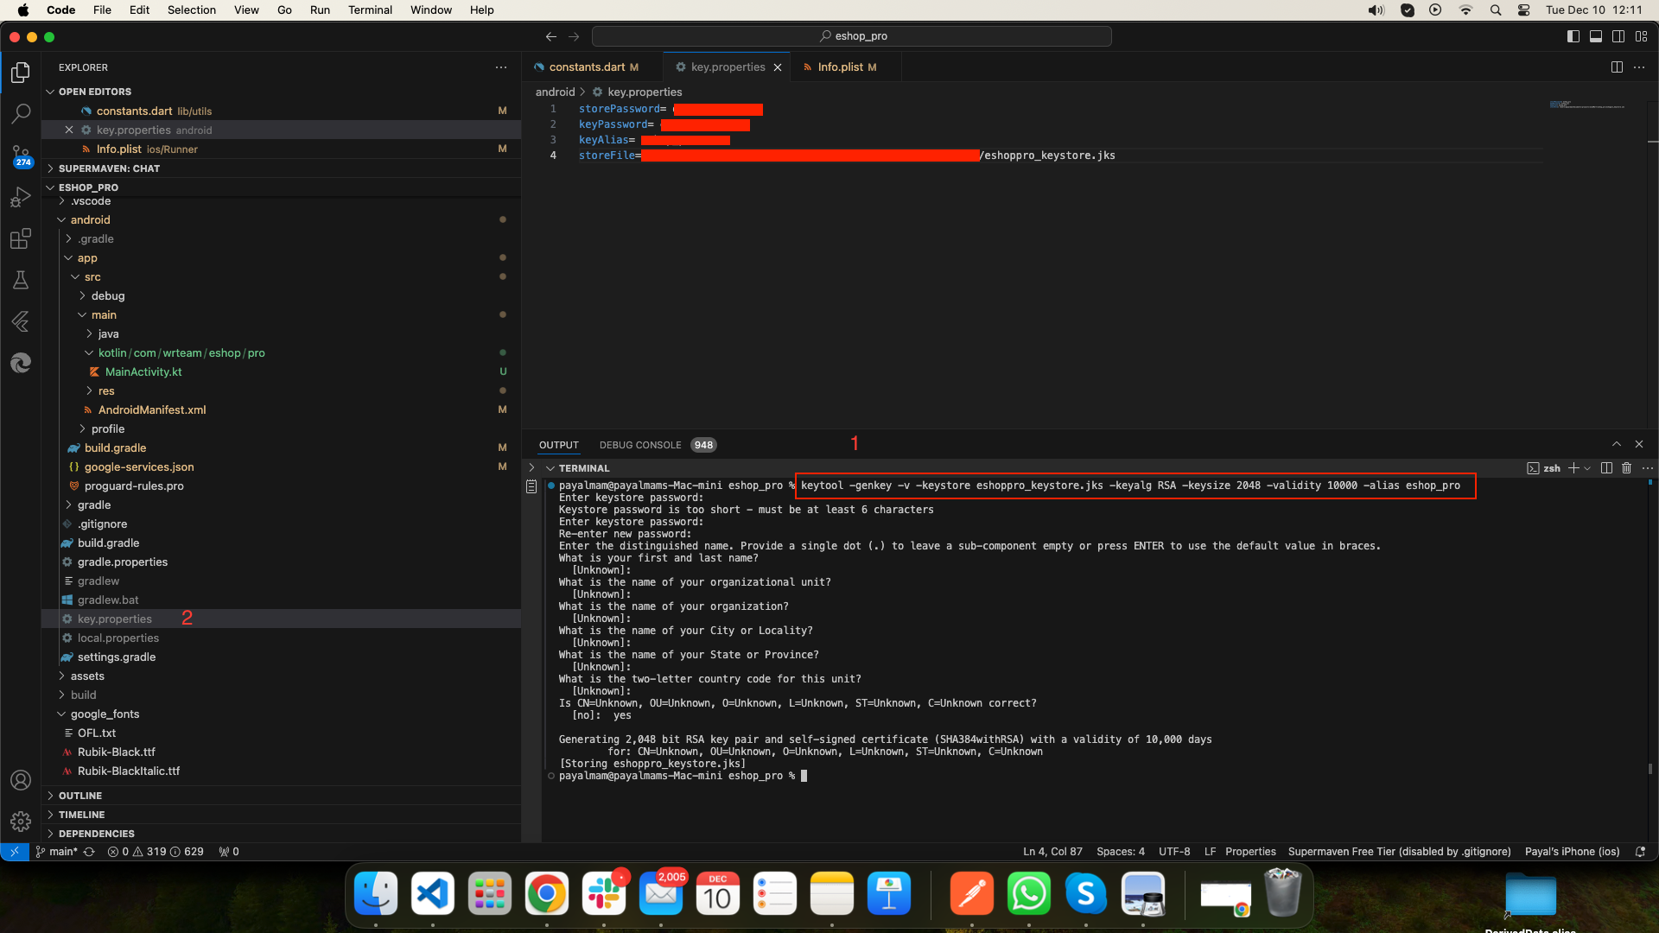1659x933 pixels.
Task: Open the notifications bell in status bar
Action: [1640, 852]
